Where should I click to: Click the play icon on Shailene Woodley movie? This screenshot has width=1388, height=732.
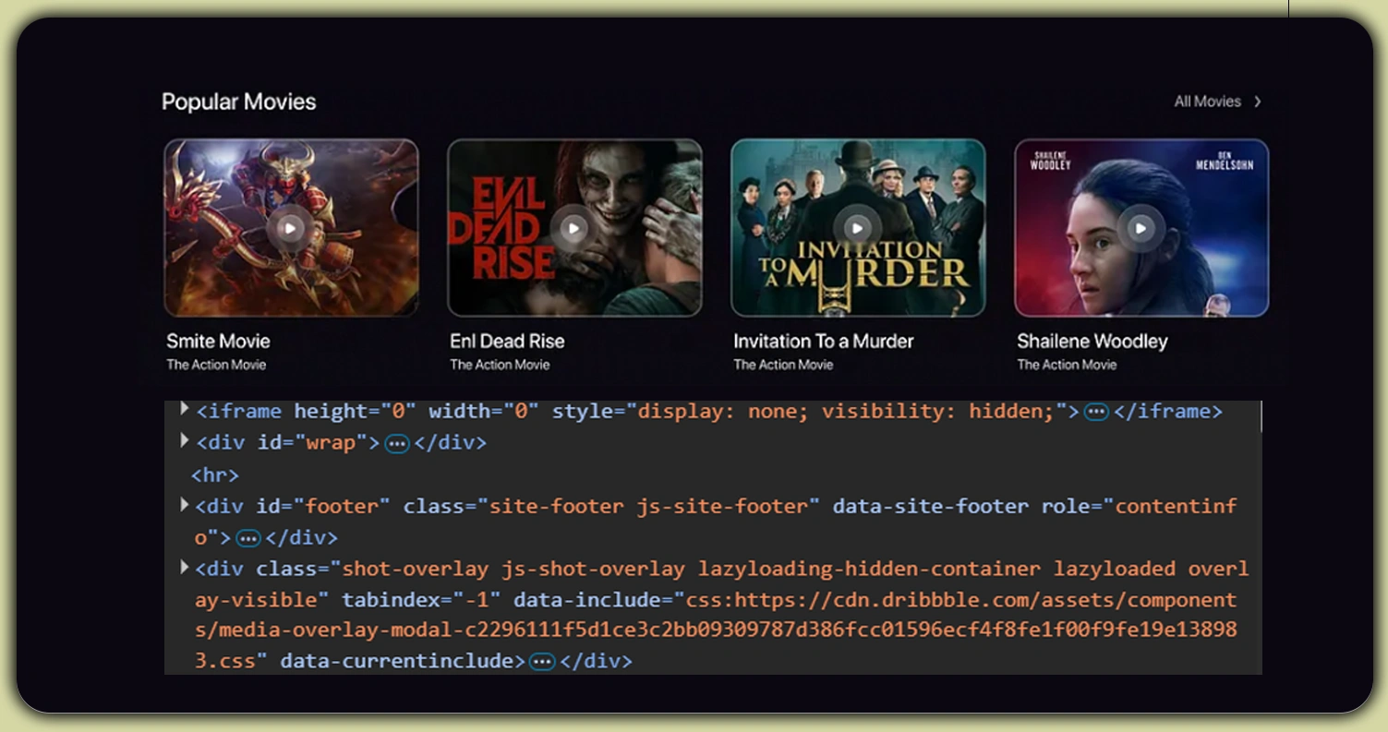coord(1140,228)
